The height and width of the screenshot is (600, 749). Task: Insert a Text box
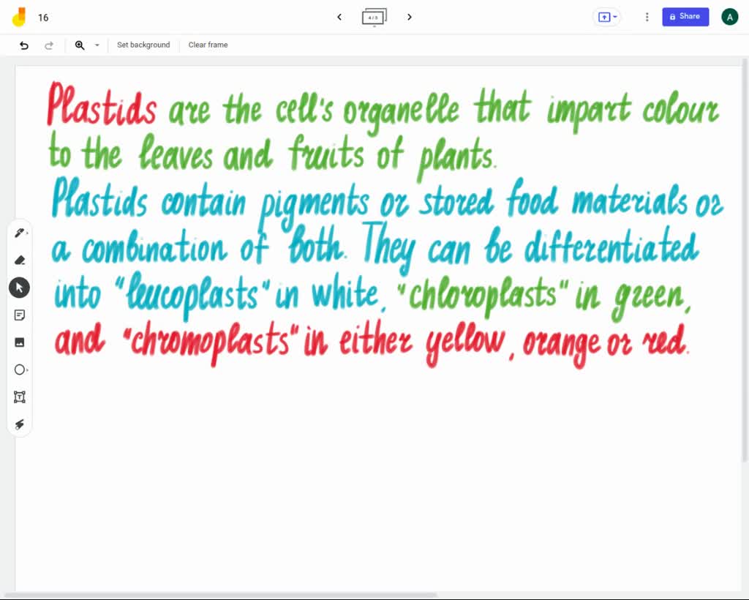tap(19, 397)
